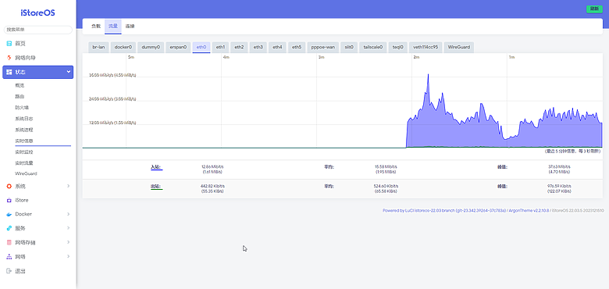Switch graph to eth5

tap(297, 47)
